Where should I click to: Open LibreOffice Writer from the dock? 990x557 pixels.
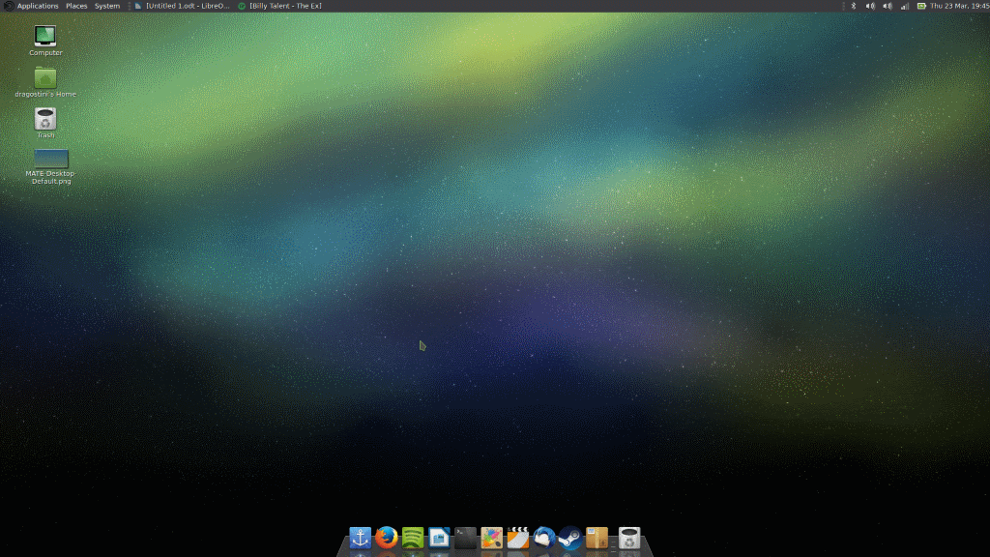[x=438, y=539]
